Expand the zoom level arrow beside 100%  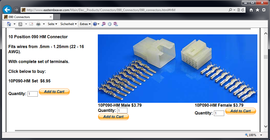[261, 135]
